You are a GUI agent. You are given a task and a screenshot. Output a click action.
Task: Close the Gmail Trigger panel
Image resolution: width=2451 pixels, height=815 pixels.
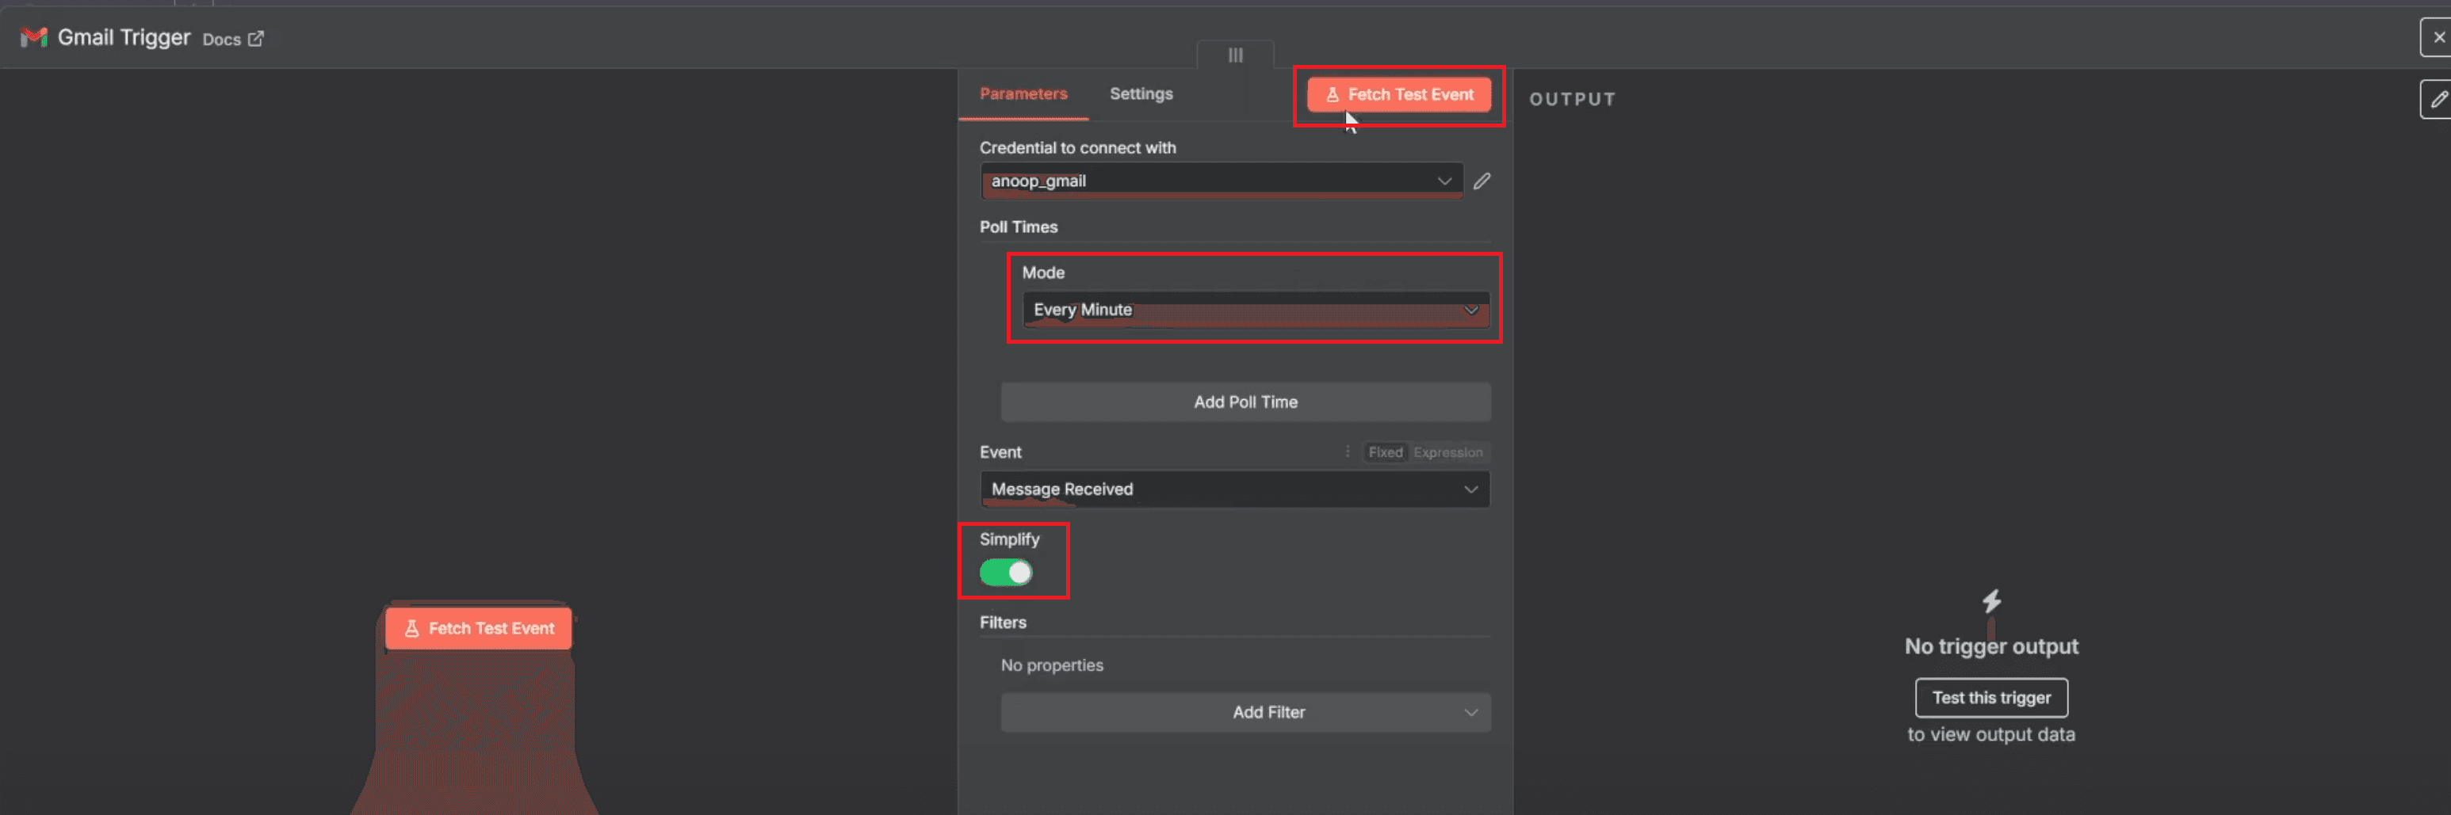2438,37
